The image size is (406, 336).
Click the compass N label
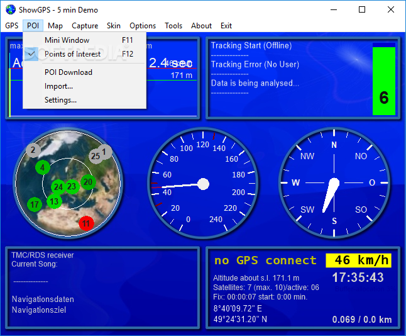(x=334, y=145)
